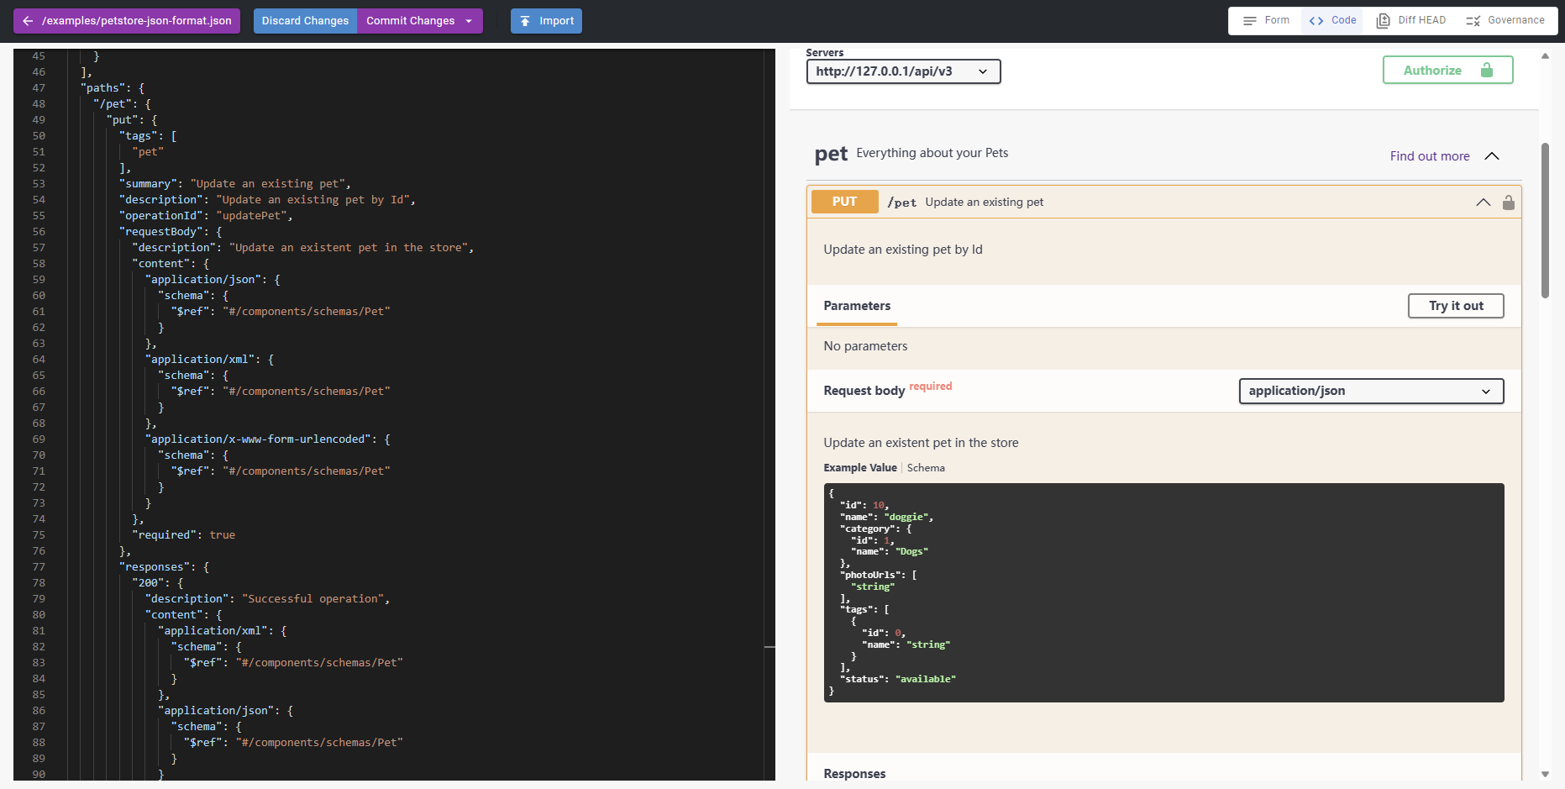
Task: Click Commit Changes button
Action: pos(410,21)
